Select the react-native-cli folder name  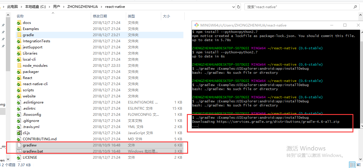35,84
